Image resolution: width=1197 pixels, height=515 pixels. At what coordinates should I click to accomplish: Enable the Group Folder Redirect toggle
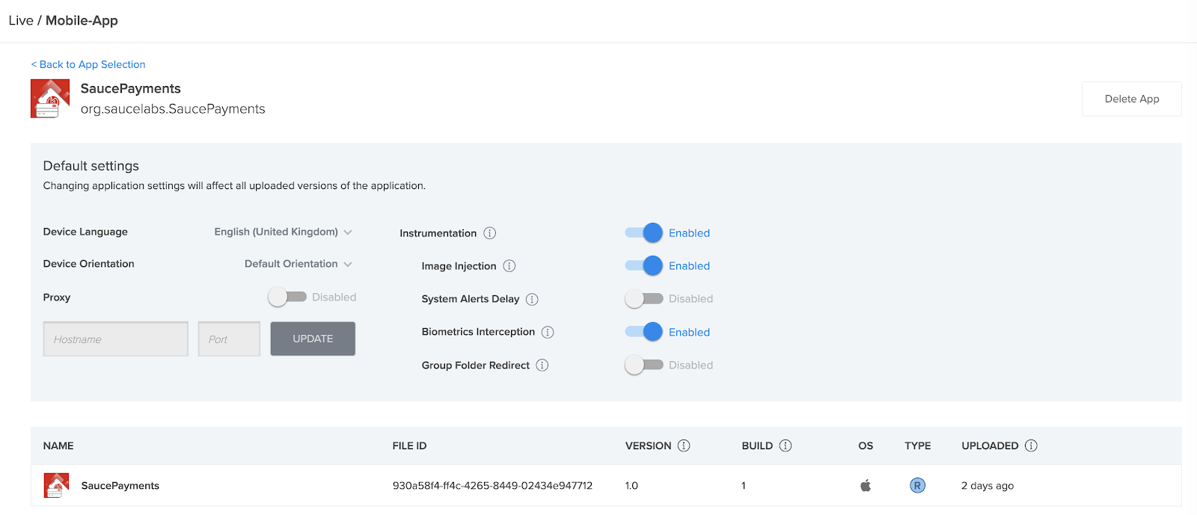point(644,365)
